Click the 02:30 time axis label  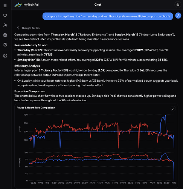34,183
